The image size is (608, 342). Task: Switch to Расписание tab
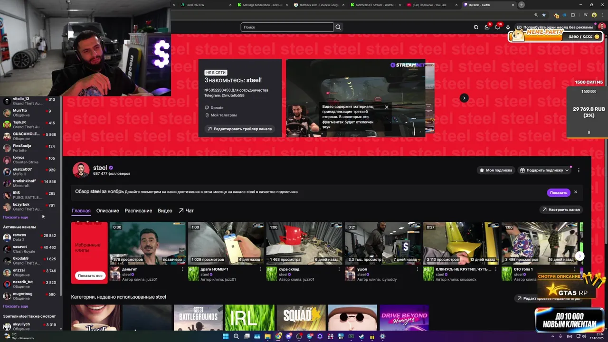point(138,210)
